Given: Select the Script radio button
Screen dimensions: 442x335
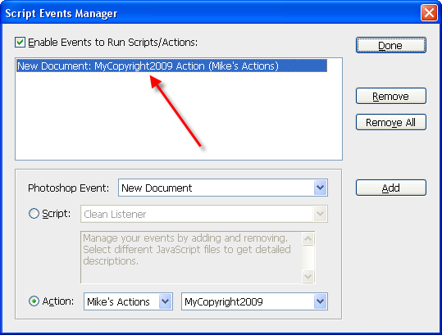Looking at the screenshot, I should point(34,214).
